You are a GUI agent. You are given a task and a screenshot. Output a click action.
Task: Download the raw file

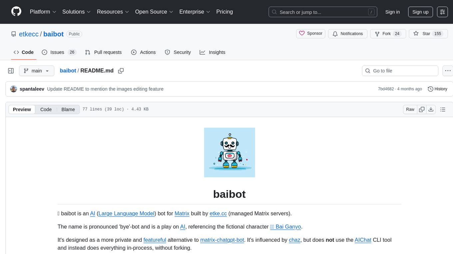(x=431, y=109)
